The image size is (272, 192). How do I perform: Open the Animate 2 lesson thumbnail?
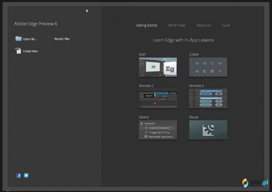coord(208,98)
